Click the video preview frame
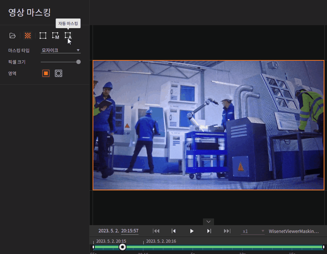Screen dimensions: 327x254 [208, 125]
